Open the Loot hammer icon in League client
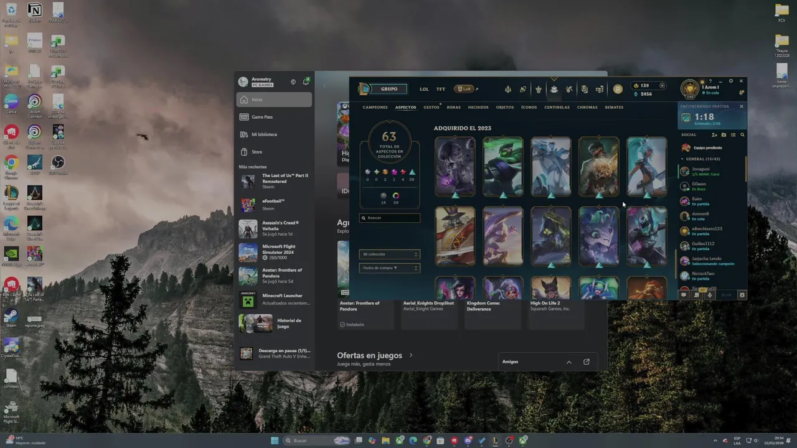 click(569, 90)
